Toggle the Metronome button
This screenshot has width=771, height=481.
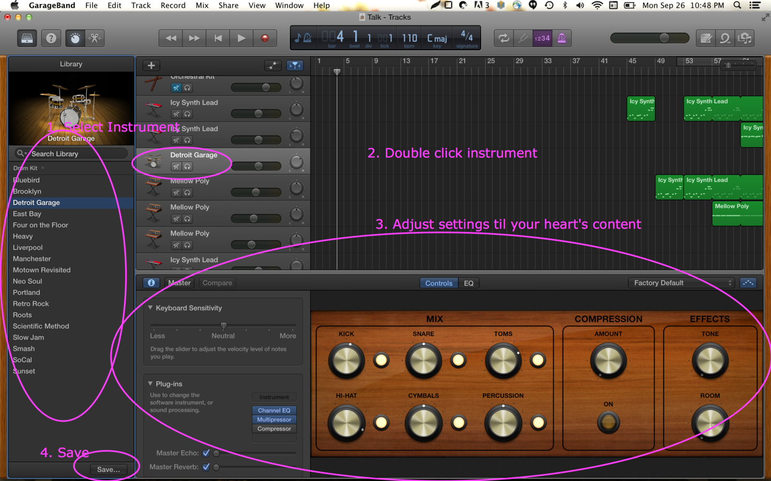[x=562, y=38]
